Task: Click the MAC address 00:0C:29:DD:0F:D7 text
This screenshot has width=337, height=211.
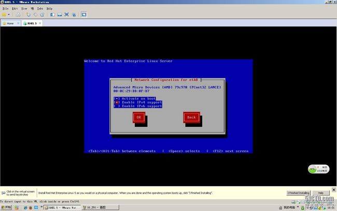Action: [x=131, y=91]
